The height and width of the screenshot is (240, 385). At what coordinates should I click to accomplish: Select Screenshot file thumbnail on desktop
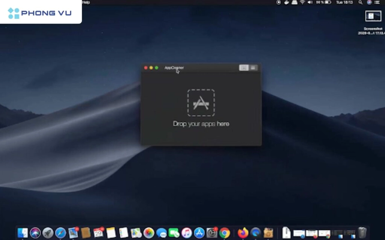[373, 16]
